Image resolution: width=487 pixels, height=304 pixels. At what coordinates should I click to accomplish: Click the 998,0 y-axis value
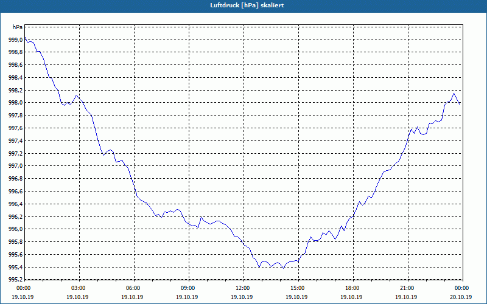[15, 103]
